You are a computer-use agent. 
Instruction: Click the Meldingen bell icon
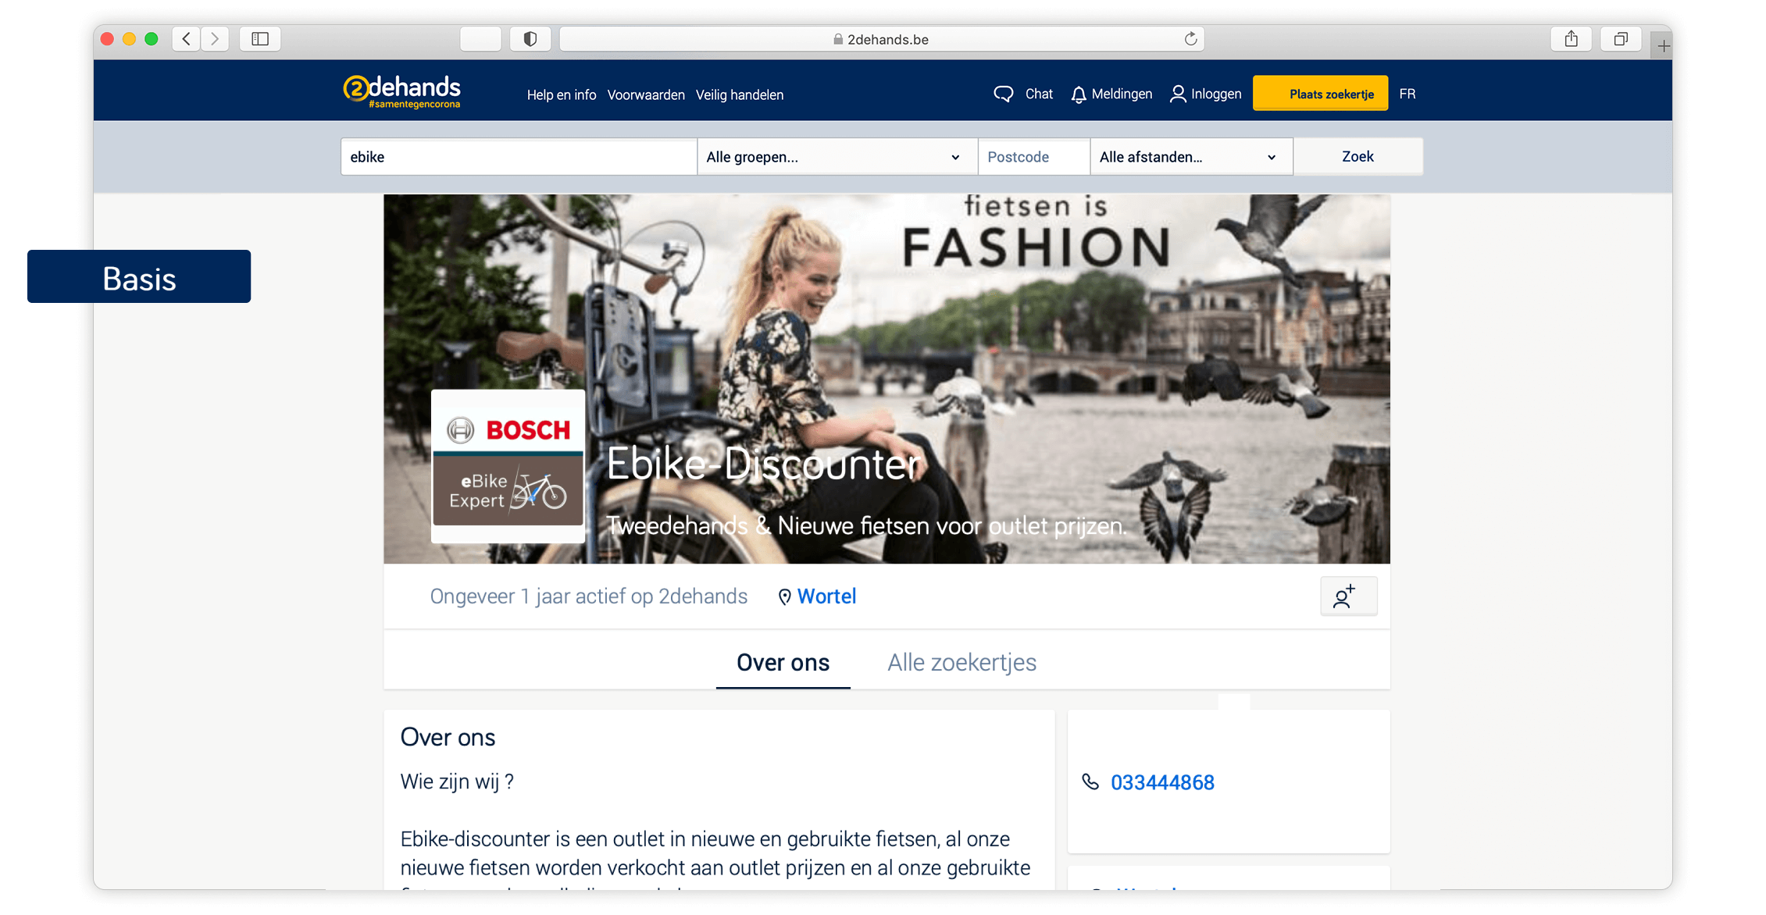click(x=1079, y=94)
